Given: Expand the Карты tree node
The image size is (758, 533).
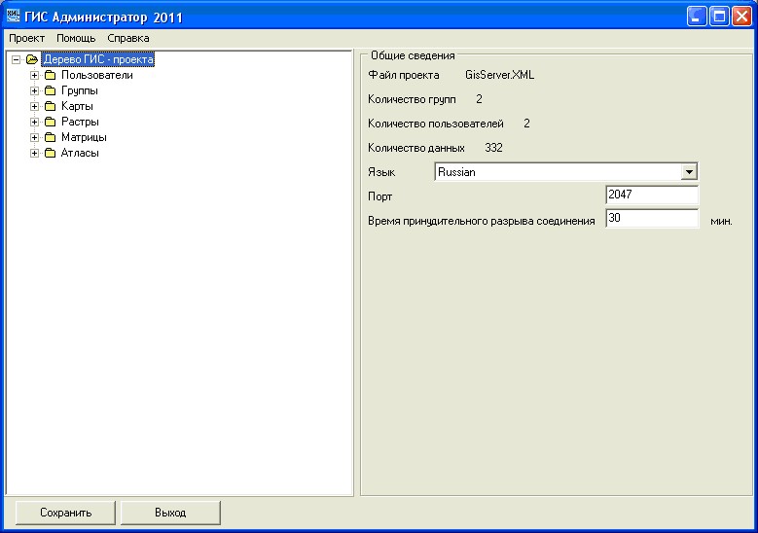Looking at the screenshot, I should pyautogui.click(x=34, y=106).
